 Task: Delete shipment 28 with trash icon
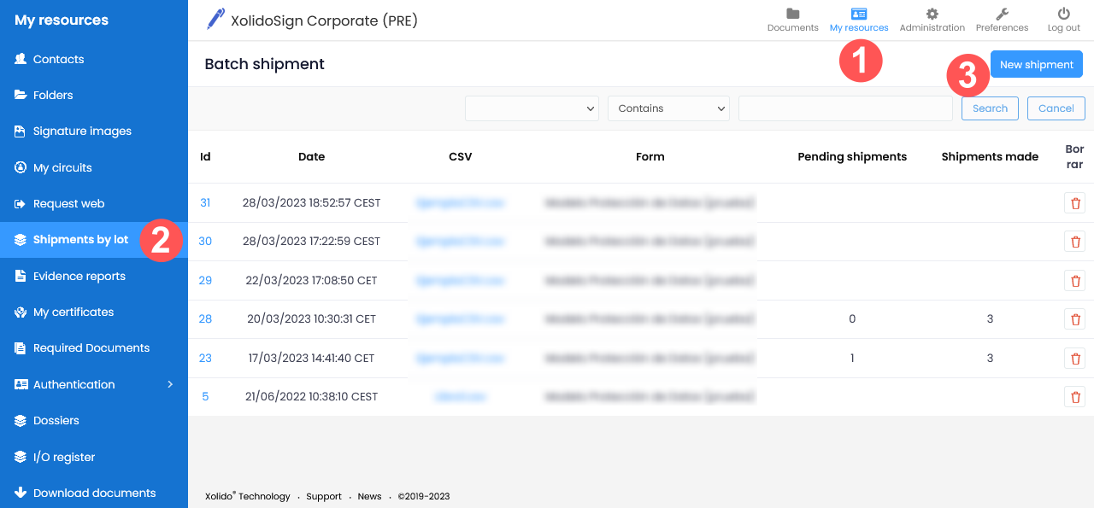[x=1075, y=319]
